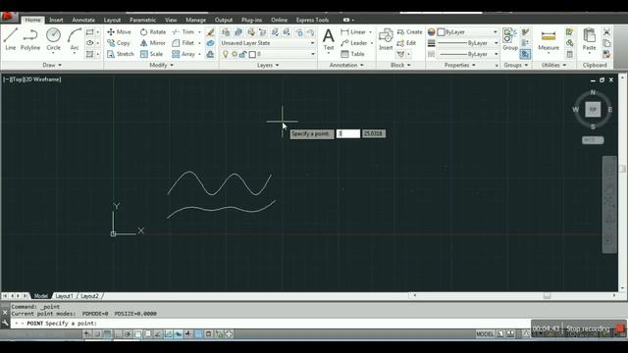Screen dimensions: 628x353
Task: Open the Unsaved Layer State dropdown
Action: click(x=268, y=43)
